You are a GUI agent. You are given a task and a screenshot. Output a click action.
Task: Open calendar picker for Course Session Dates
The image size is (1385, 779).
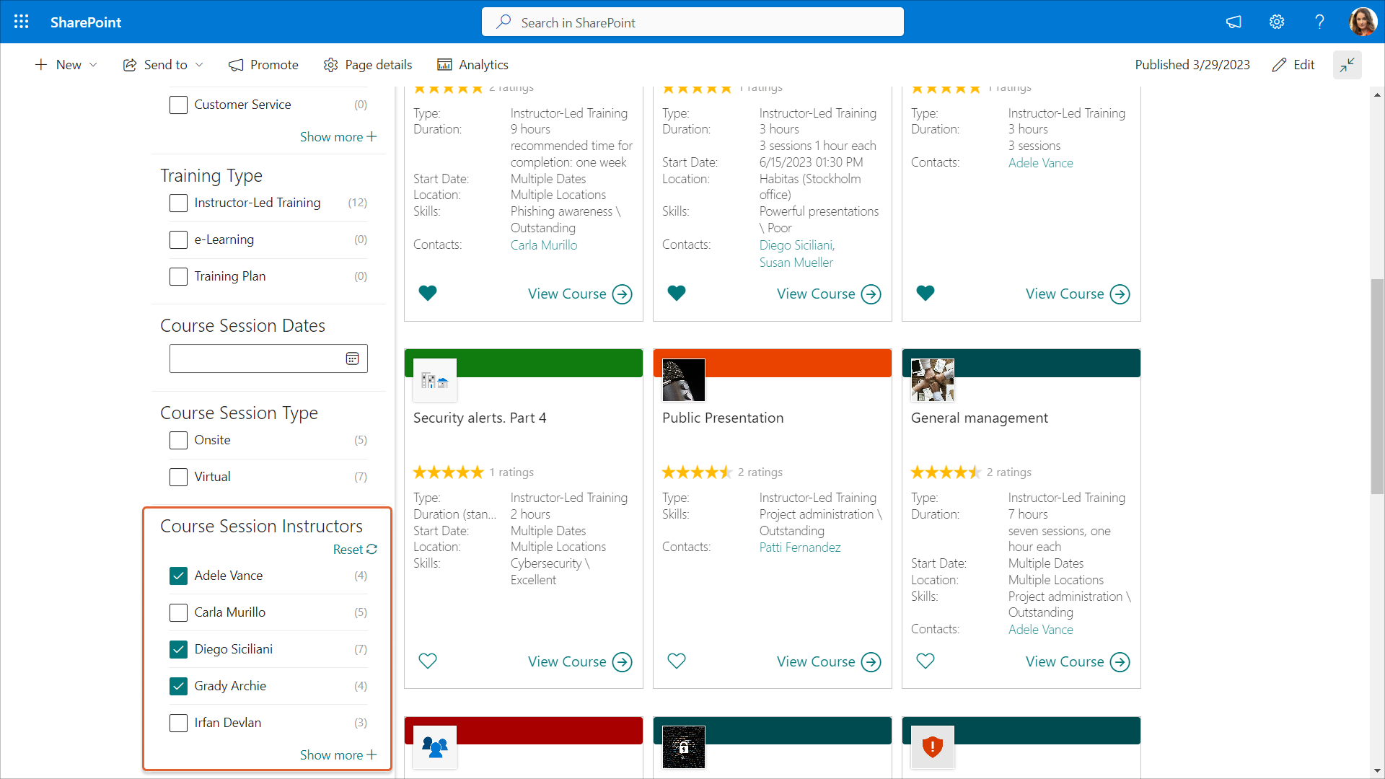coord(352,358)
